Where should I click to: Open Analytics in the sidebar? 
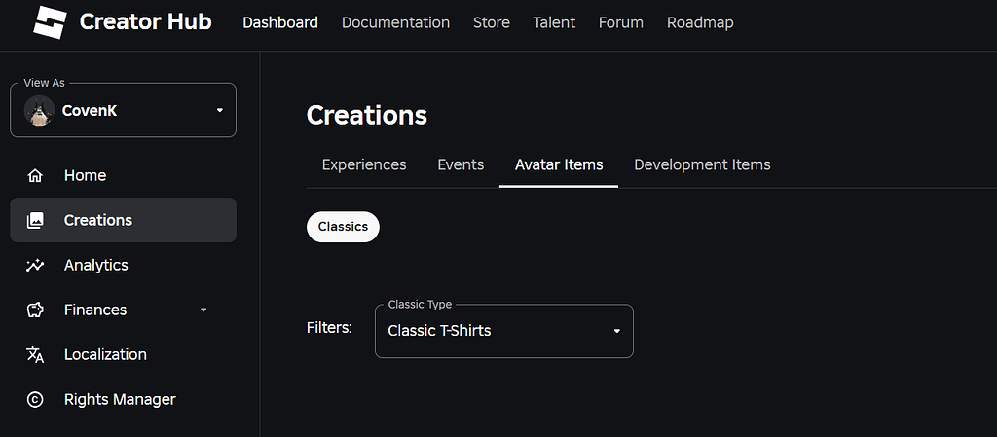[124, 265]
